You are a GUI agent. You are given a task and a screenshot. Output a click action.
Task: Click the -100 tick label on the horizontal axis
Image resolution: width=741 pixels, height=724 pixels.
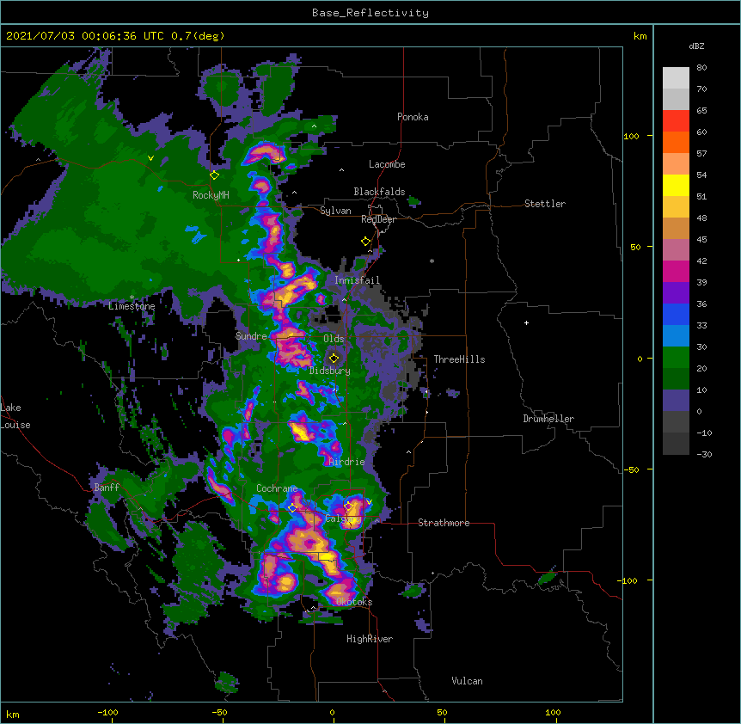click(107, 712)
